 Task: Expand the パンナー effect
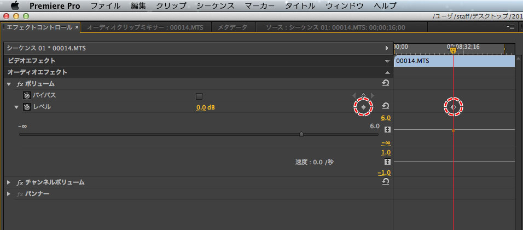(9, 194)
